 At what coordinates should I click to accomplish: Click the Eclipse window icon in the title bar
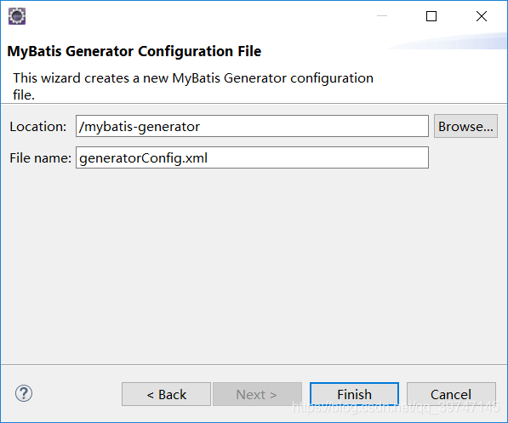17,16
